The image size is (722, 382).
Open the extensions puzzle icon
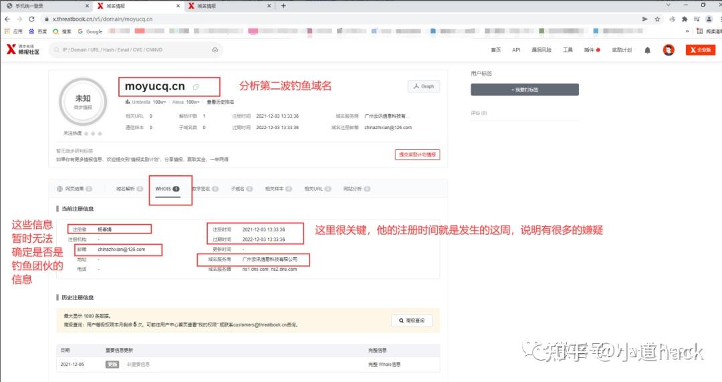pyautogui.click(x=685, y=19)
